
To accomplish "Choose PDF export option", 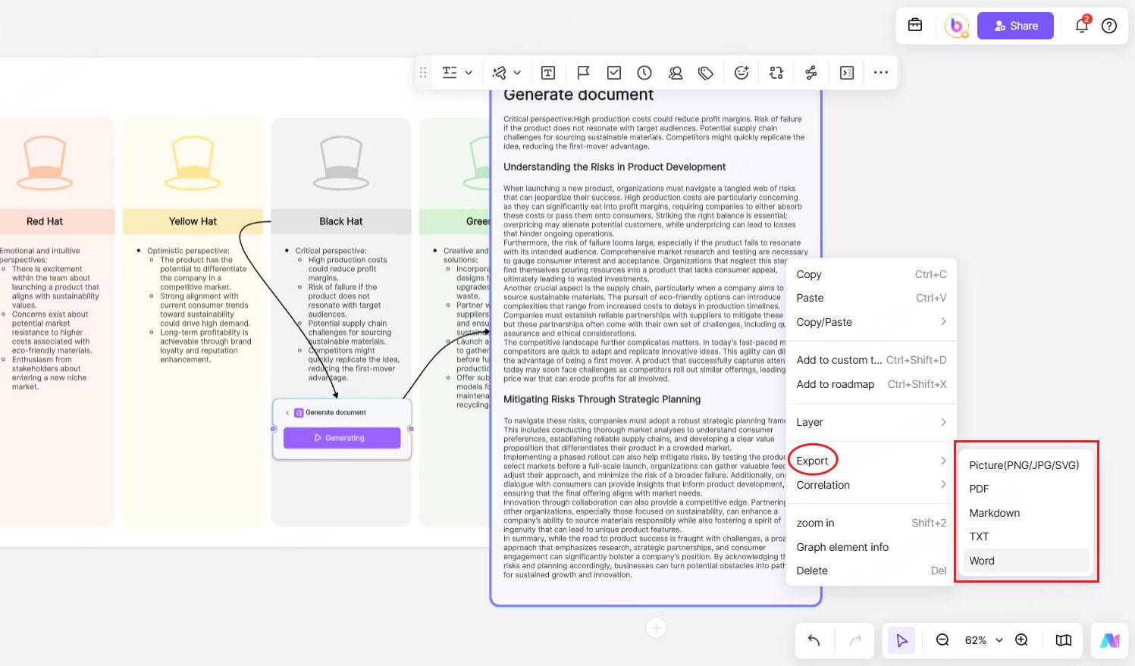I will (979, 489).
